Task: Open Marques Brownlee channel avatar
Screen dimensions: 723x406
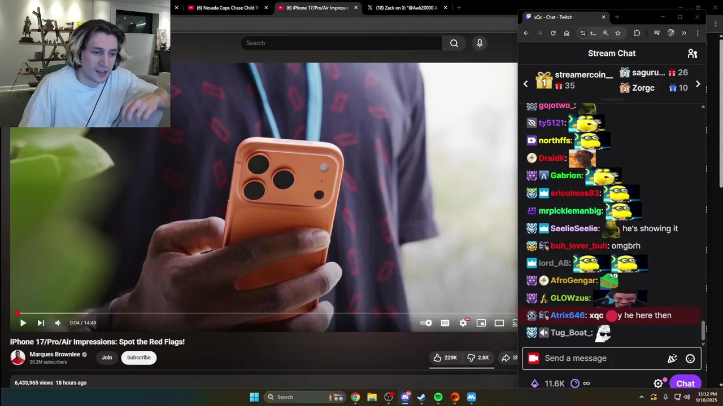Action: 18,358
